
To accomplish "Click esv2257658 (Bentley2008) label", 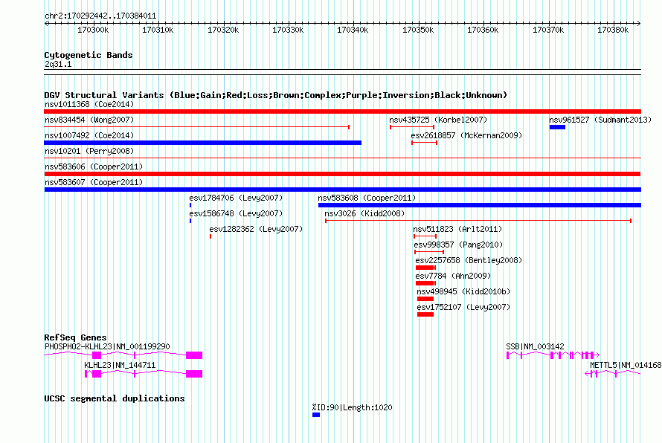I will pos(469,260).
